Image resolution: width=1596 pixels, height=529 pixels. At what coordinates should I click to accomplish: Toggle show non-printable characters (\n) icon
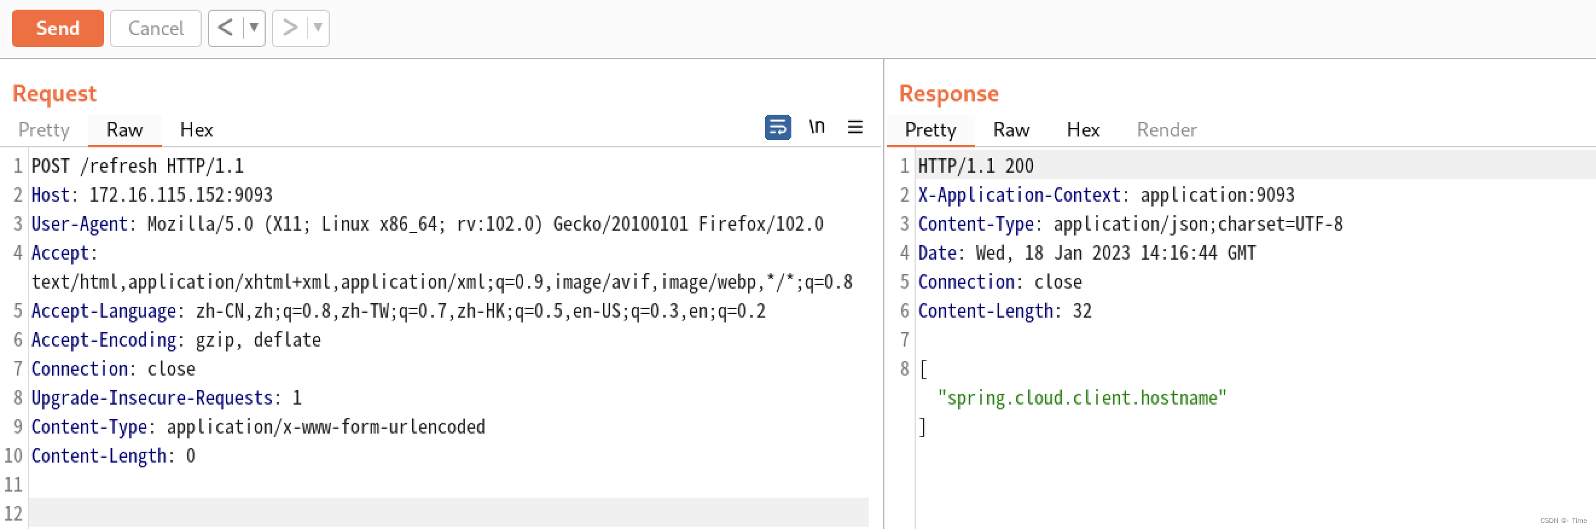coord(817,127)
